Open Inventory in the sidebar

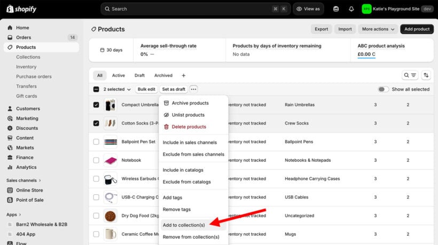coord(26,67)
